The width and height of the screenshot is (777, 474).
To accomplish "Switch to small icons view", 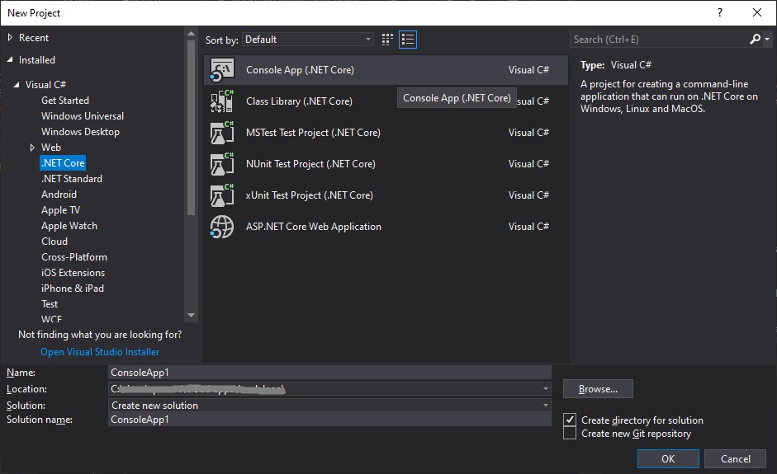I will (x=387, y=40).
